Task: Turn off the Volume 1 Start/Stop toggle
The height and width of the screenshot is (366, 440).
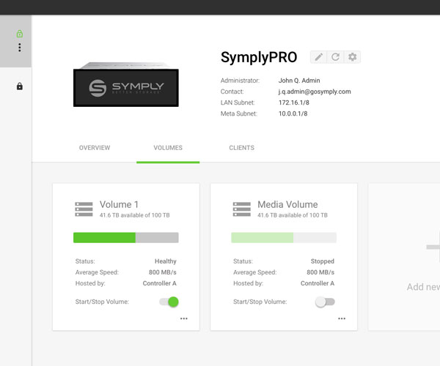Action: [169, 302]
